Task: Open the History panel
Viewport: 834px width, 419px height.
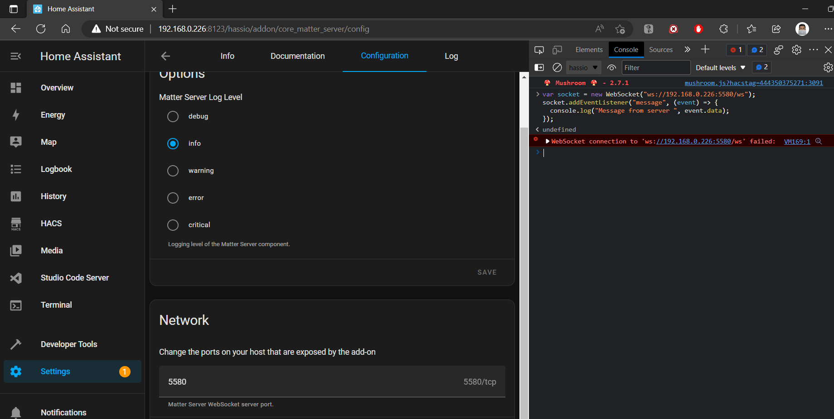Action: click(73, 196)
